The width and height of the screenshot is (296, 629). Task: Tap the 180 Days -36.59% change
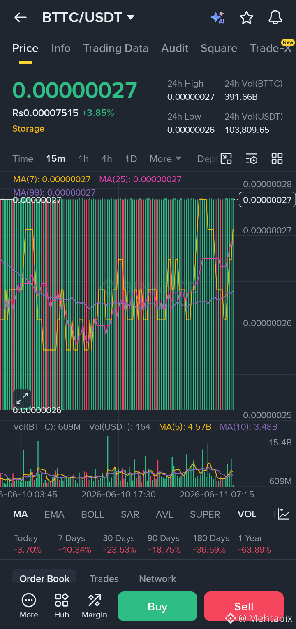211,544
